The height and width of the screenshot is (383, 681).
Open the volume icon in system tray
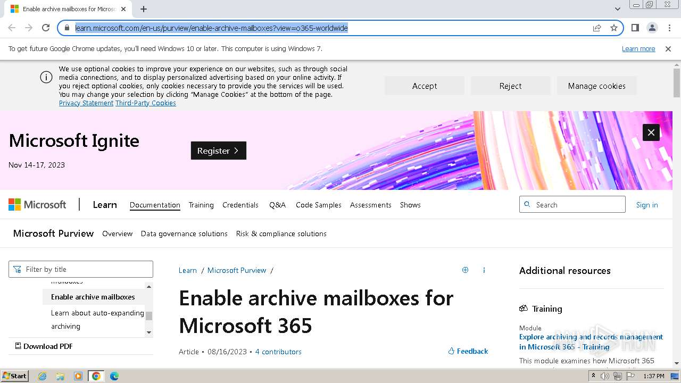point(605,376)
